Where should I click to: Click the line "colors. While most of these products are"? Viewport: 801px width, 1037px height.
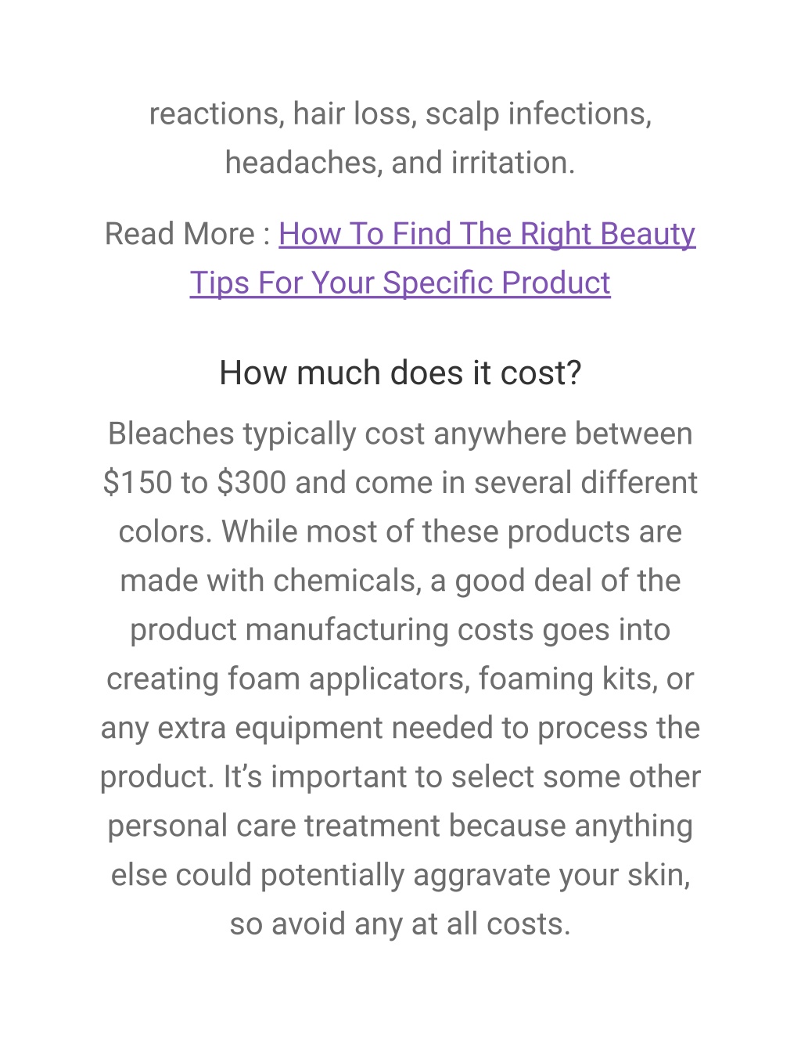400,532
